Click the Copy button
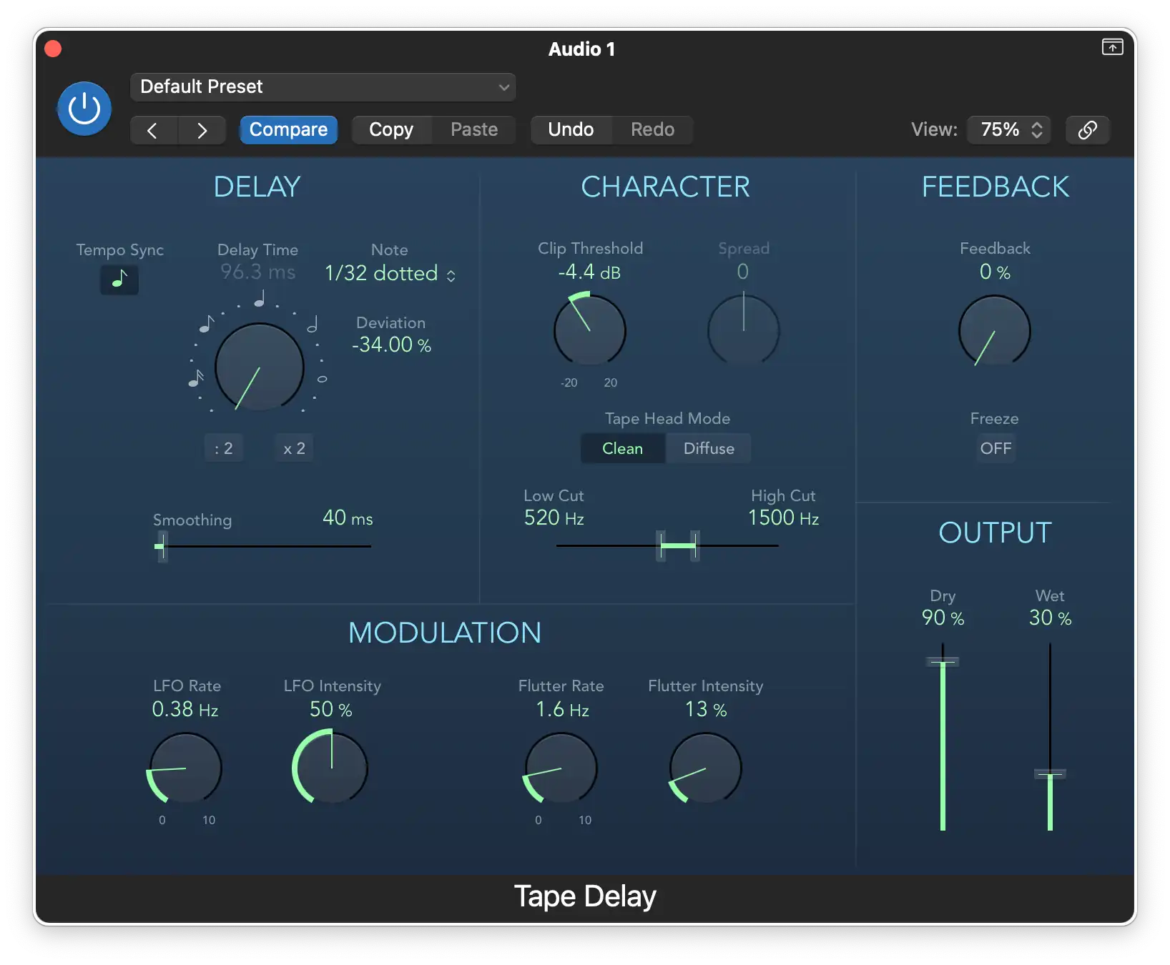 (391, 130)
